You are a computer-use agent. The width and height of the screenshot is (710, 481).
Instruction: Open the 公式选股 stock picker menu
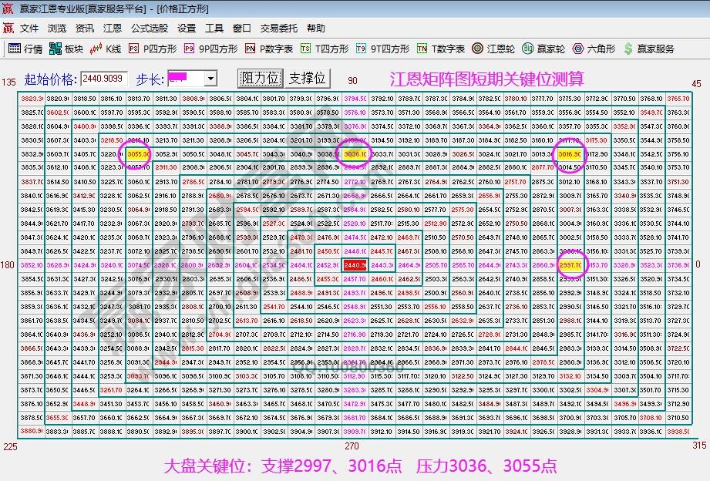tap(148, 28)
